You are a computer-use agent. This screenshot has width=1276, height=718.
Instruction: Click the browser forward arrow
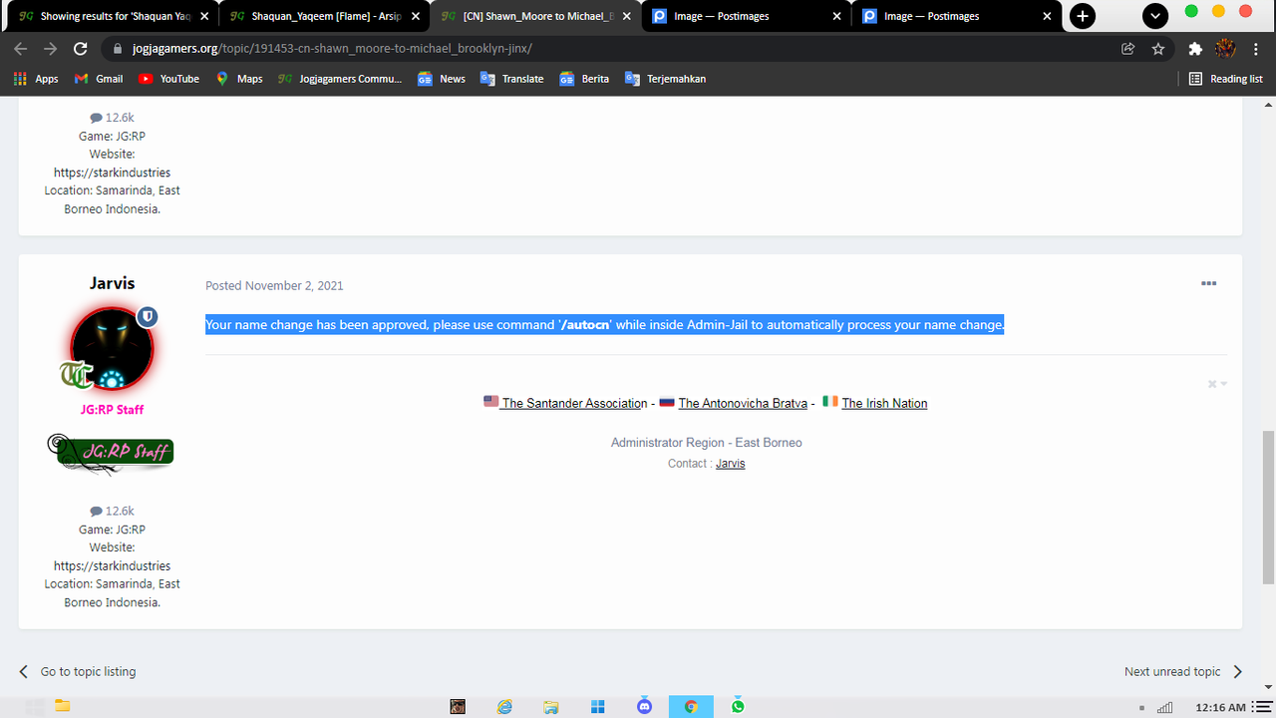(x=50, y=49)
